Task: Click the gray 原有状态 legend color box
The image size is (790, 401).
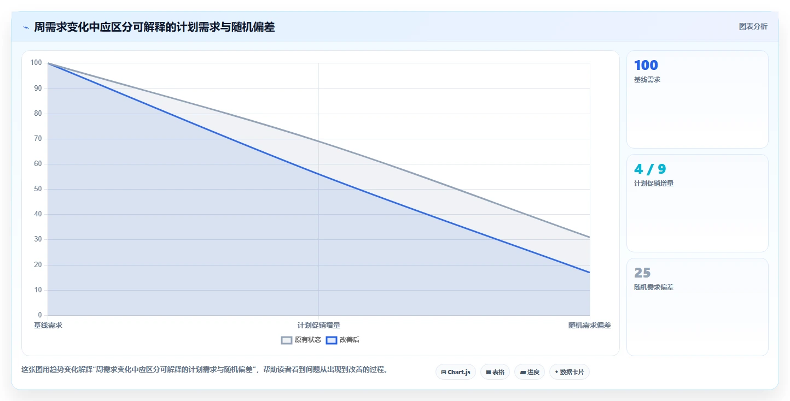Action: coord(287,340)
